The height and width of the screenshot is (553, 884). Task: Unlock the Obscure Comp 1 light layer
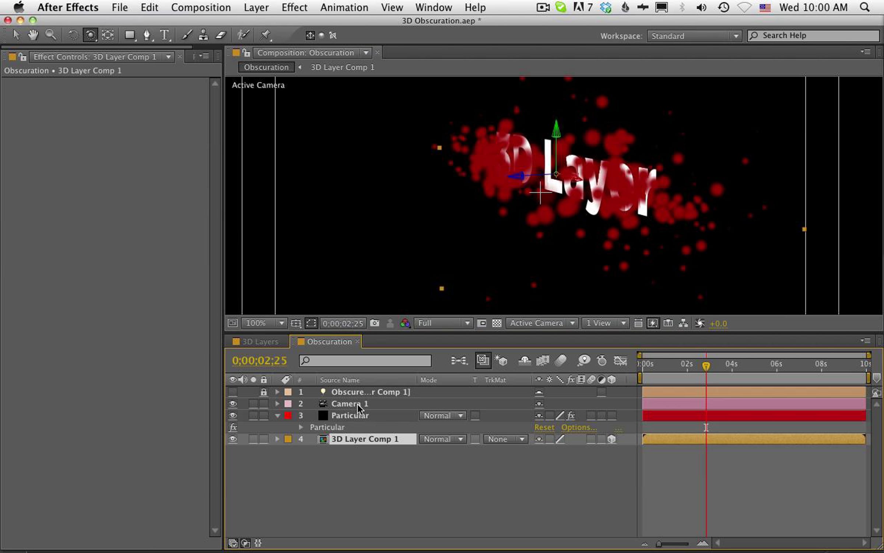[264, 392]
